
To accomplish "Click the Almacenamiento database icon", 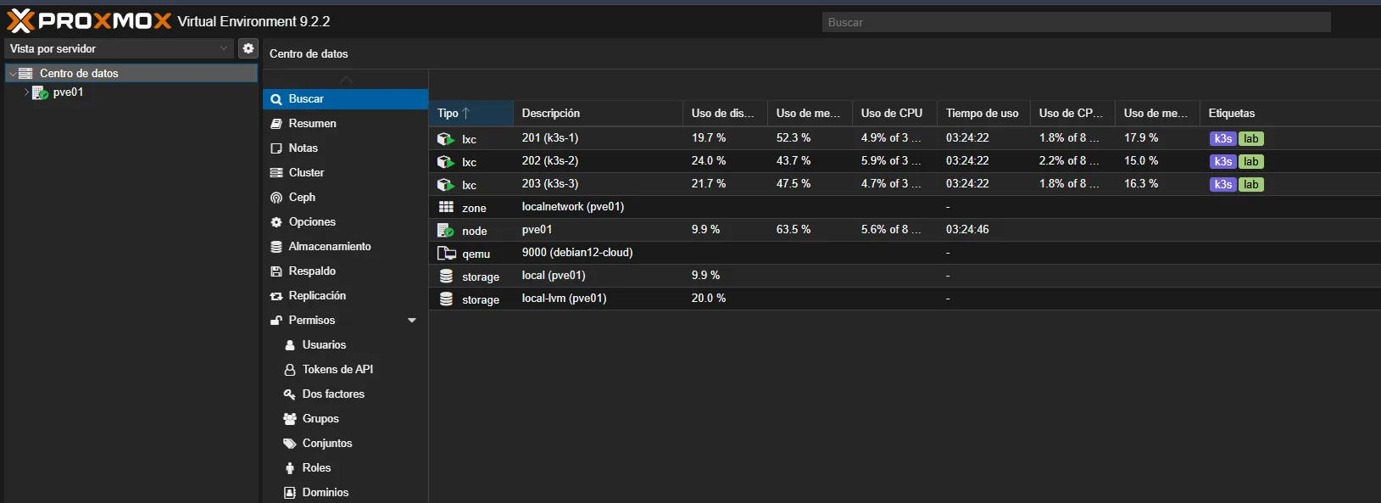I will [276, 247].
